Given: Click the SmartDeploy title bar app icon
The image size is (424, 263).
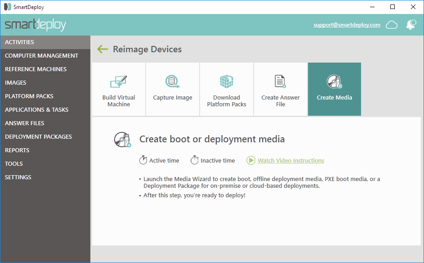Looking at the screenshot, I should (x=8, y=7).
